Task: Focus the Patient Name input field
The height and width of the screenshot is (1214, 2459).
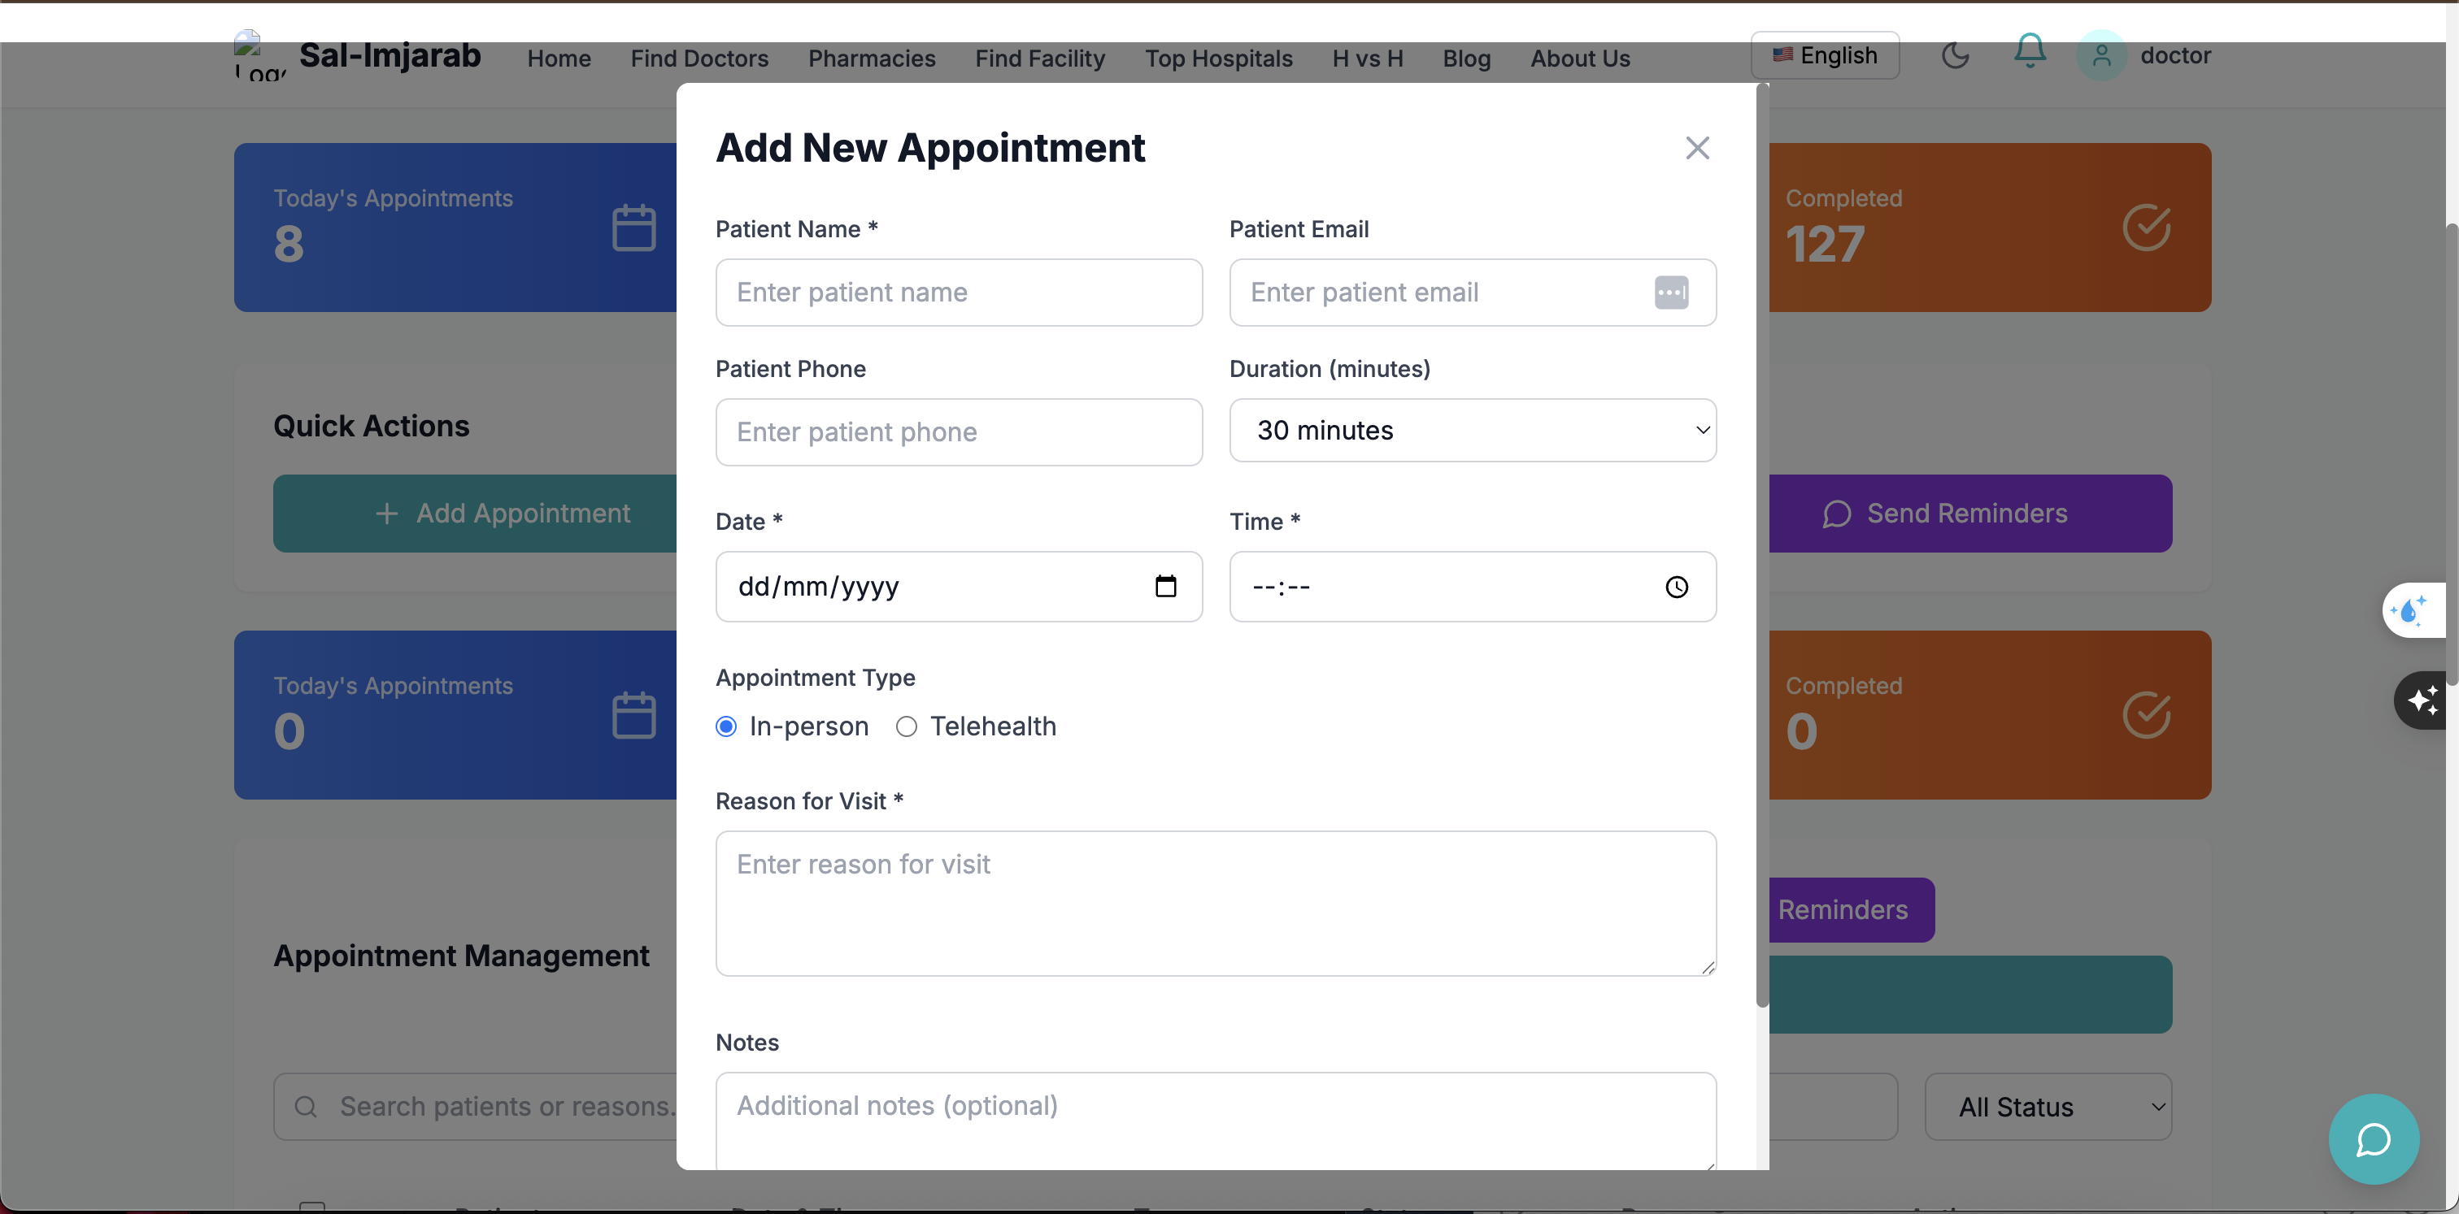Action: pos(959,292)
